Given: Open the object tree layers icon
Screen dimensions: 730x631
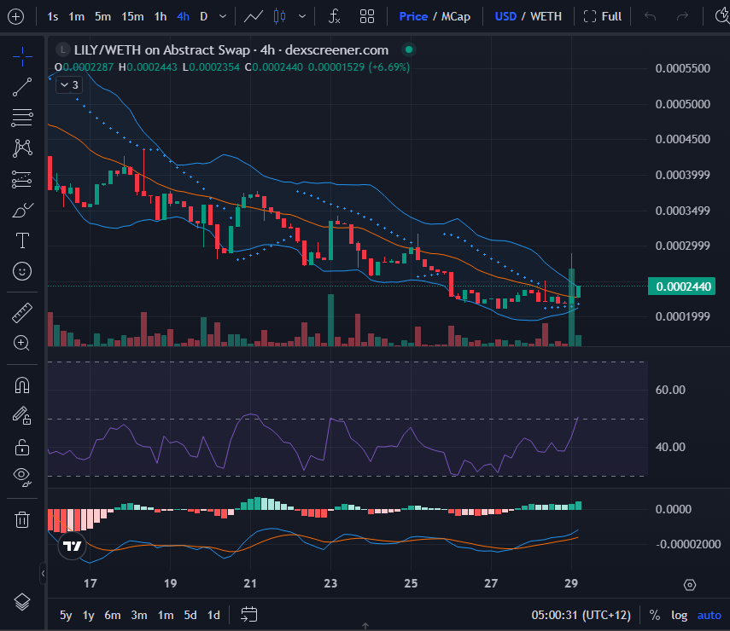Looking at the screenshot, I should pyautogui.click(x=22, y=602).
